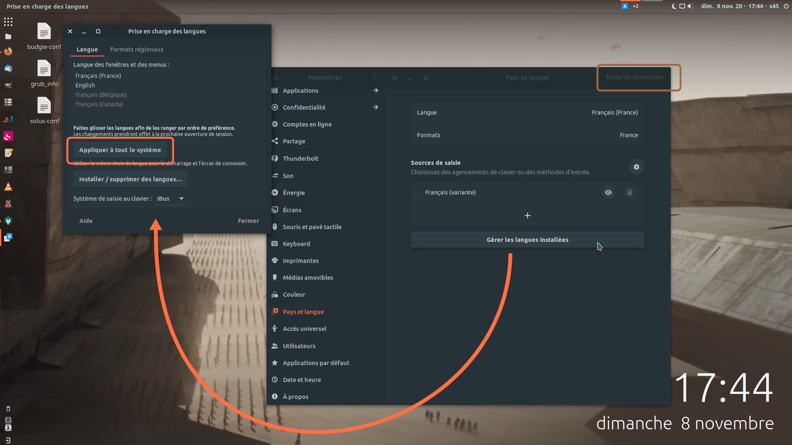The width and height of the screenshot is (792, 445).
Task: Select English in the language list
Action: [x=85, y=85]
